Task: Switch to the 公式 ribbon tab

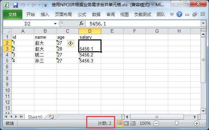Action: click(x=82, y=14)
